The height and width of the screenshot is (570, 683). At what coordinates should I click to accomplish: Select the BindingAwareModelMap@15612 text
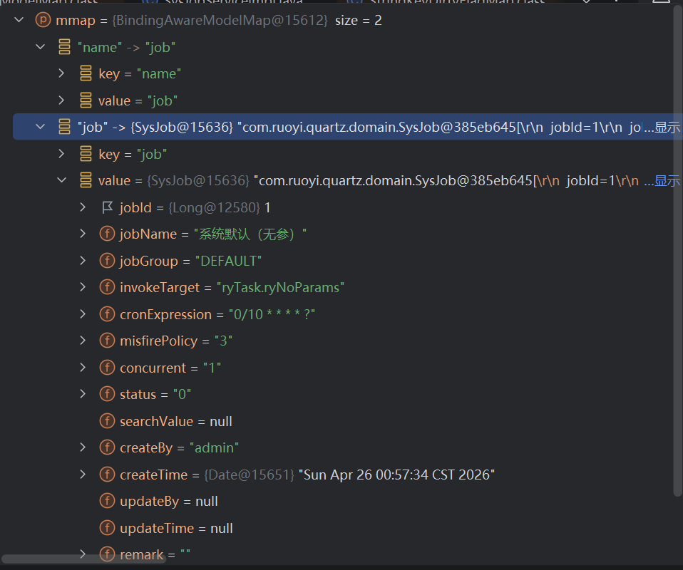pos(220,20)
